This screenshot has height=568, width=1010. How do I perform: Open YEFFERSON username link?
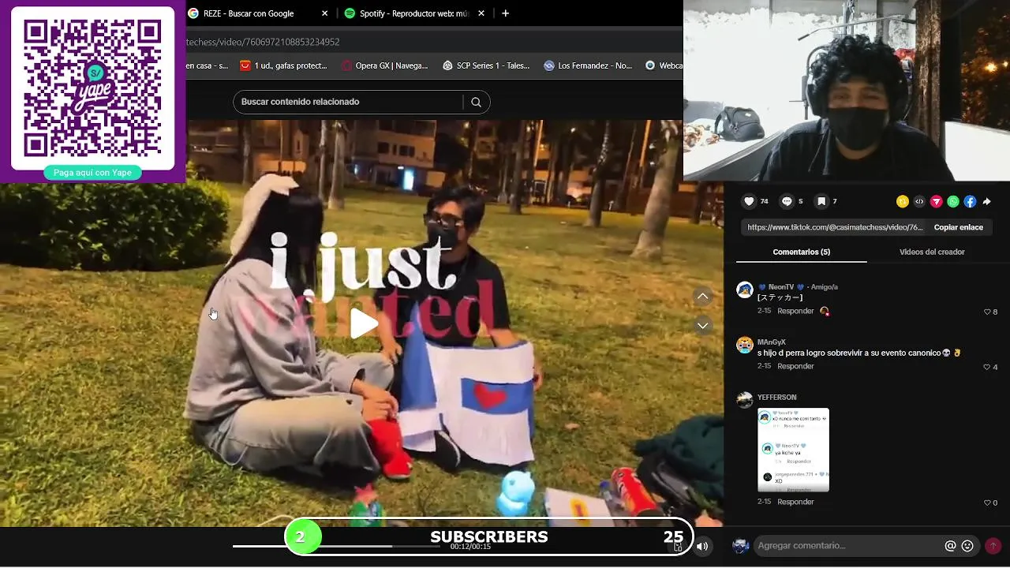tap(776, 398)
